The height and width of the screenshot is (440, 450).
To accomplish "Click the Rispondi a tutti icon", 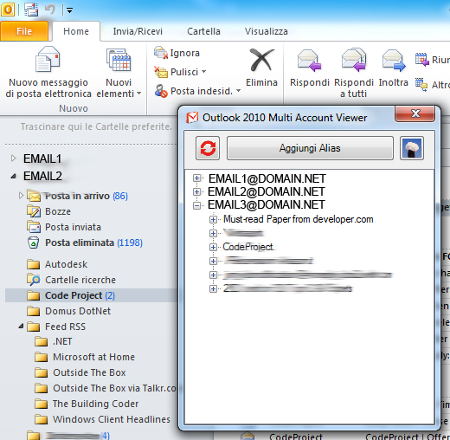I will point(354,60).
